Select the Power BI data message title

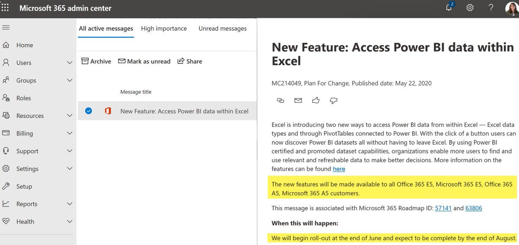184,111
